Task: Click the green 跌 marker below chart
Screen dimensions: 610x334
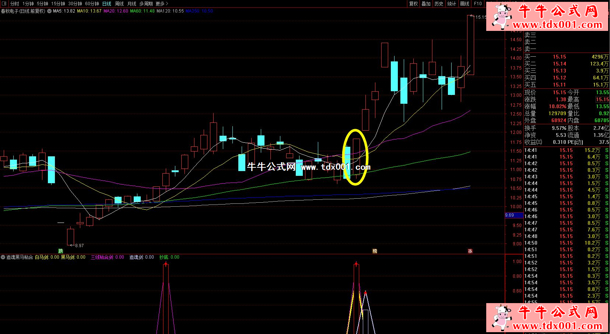Action: (61, 251)
